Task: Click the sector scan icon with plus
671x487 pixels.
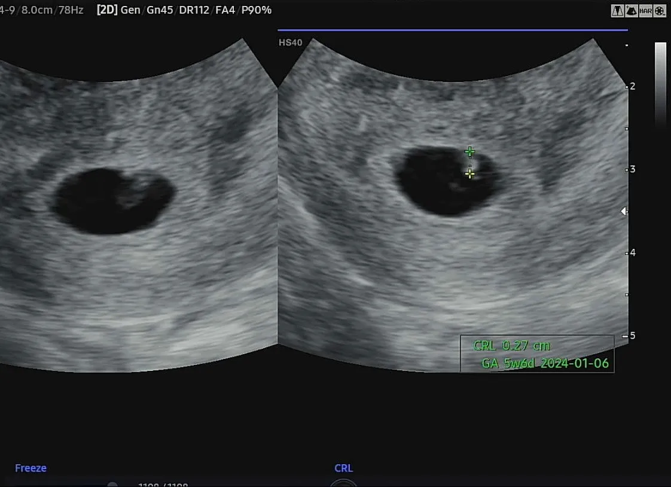Action: [631, 11]
